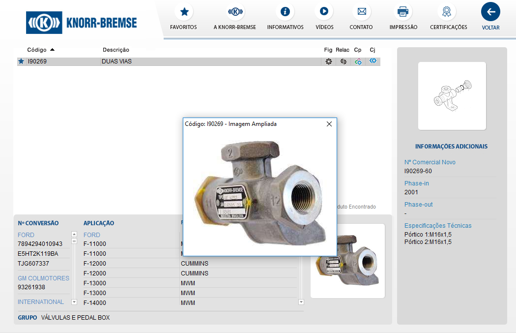
Task: Click the Impressão printer icon
Action: 403,12
